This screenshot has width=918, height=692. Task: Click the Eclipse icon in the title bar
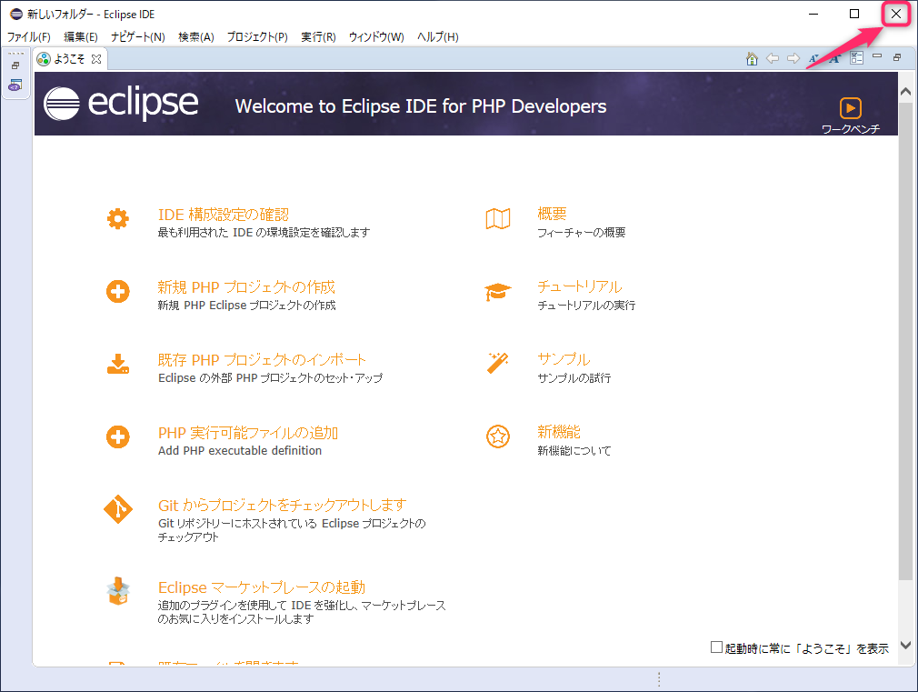pyautogui.click(x=16, y=14)
